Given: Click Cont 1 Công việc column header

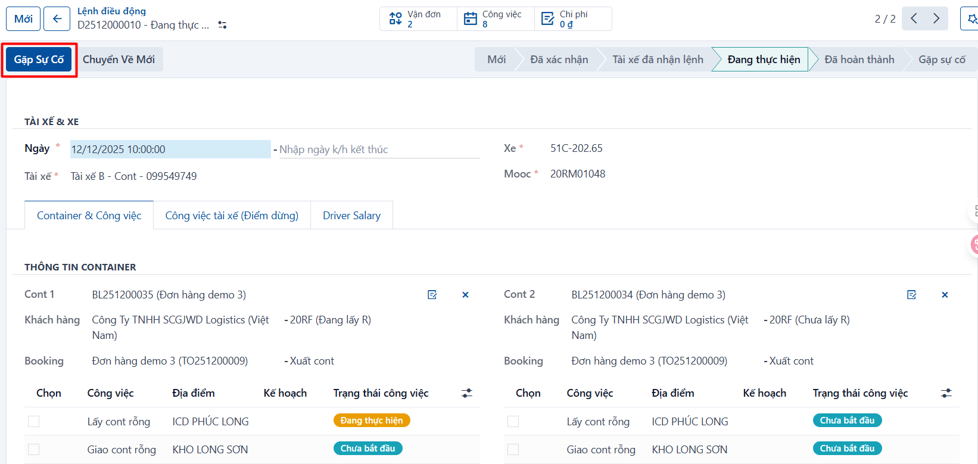Looking at the screenshot, I should [110, 393].
